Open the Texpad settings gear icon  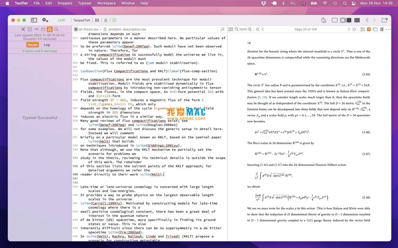(45, 20)
